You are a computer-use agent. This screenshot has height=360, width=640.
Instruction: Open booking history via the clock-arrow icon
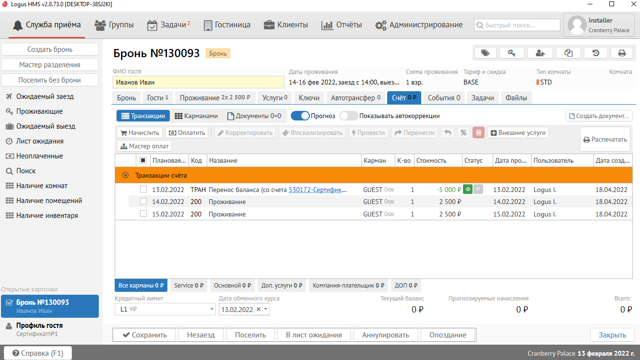click(596, 53)
